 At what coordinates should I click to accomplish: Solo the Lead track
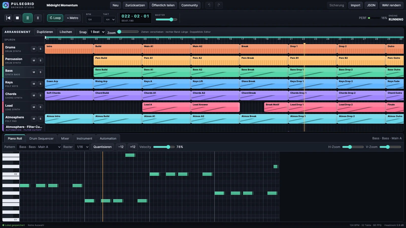40,107
